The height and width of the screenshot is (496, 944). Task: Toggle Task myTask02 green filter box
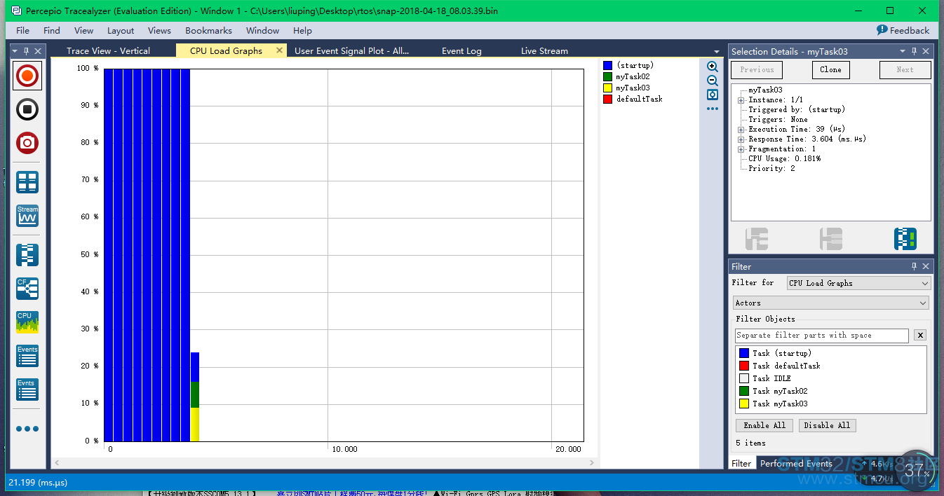pyautogui.click(x=744, y=391)
